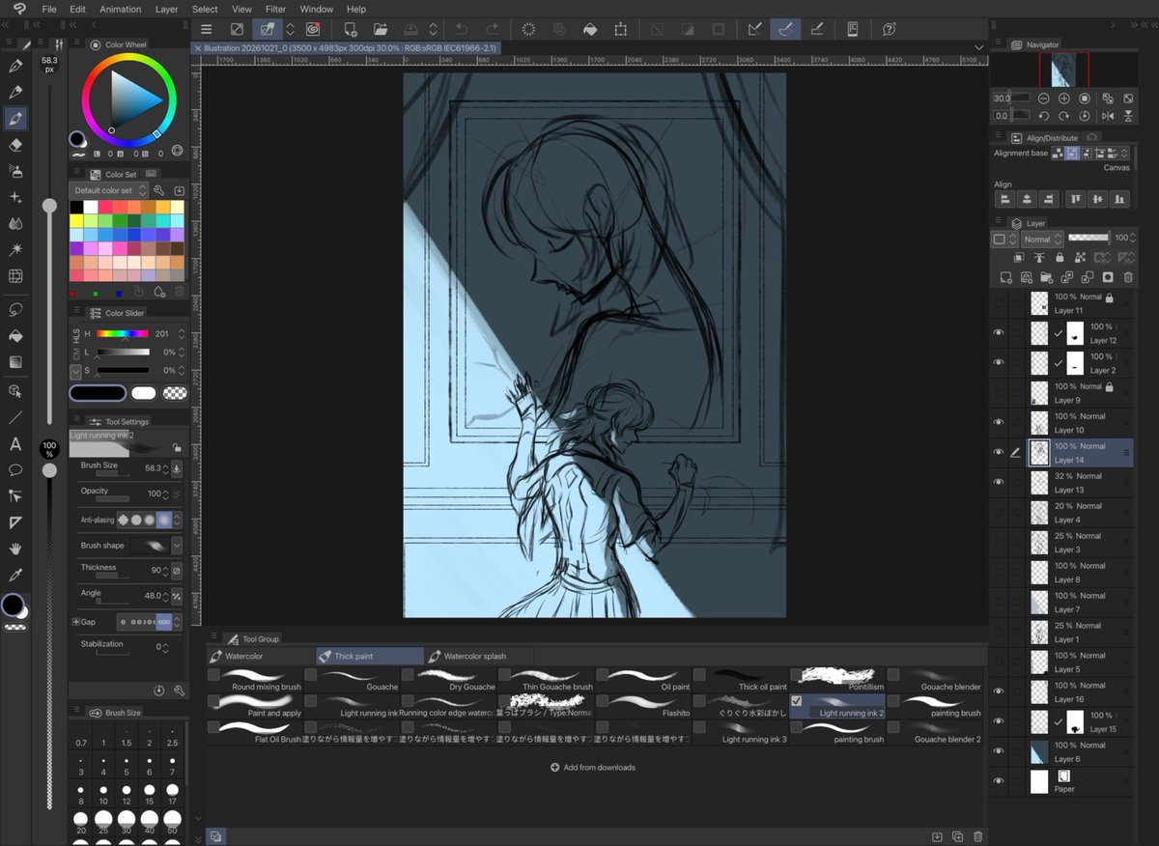Click Add from downloads
This screenshot has height=846, width=1159.
pyautogui.click(x=593, y=767)
